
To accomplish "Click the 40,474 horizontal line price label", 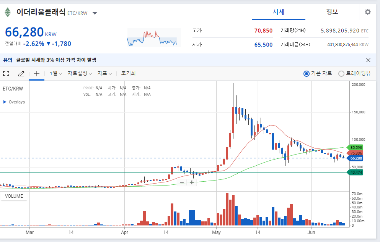I will [355, 173].
